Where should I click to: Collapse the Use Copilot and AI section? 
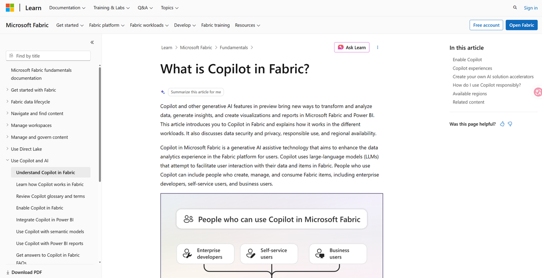[x=8, y=161]
